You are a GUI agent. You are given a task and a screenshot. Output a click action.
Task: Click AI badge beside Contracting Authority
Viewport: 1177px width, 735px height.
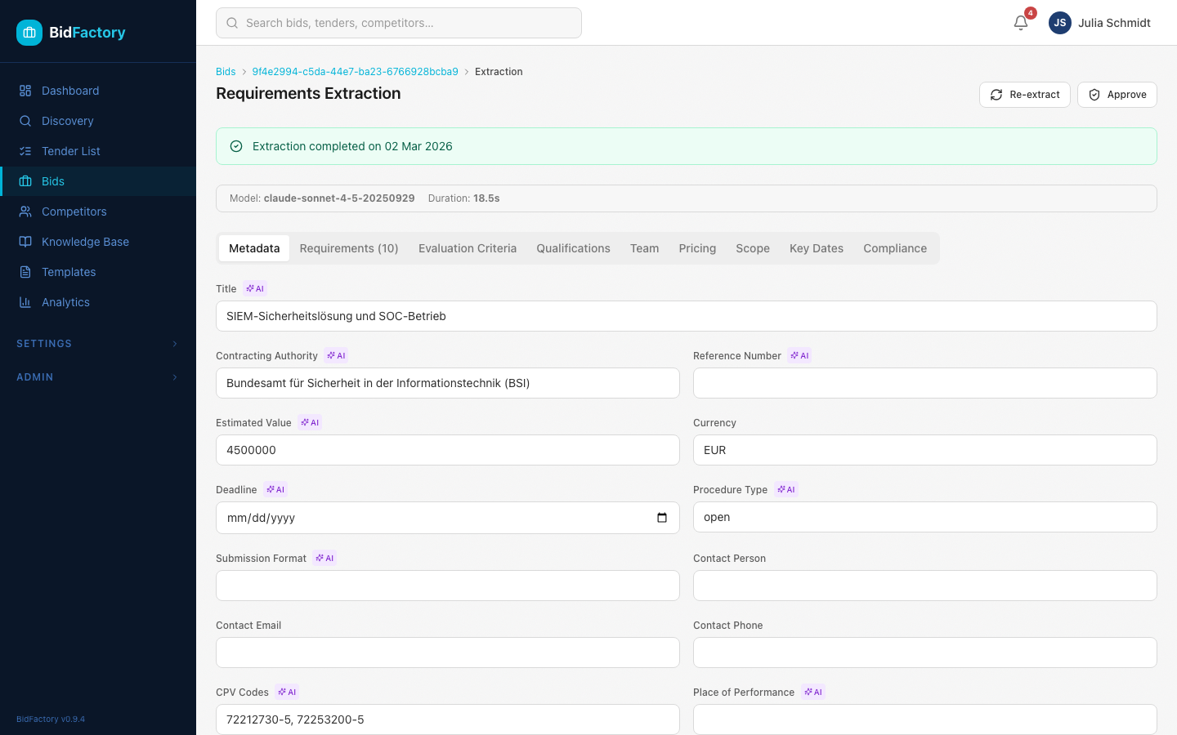pyautogui.click(x=337, y=355)
